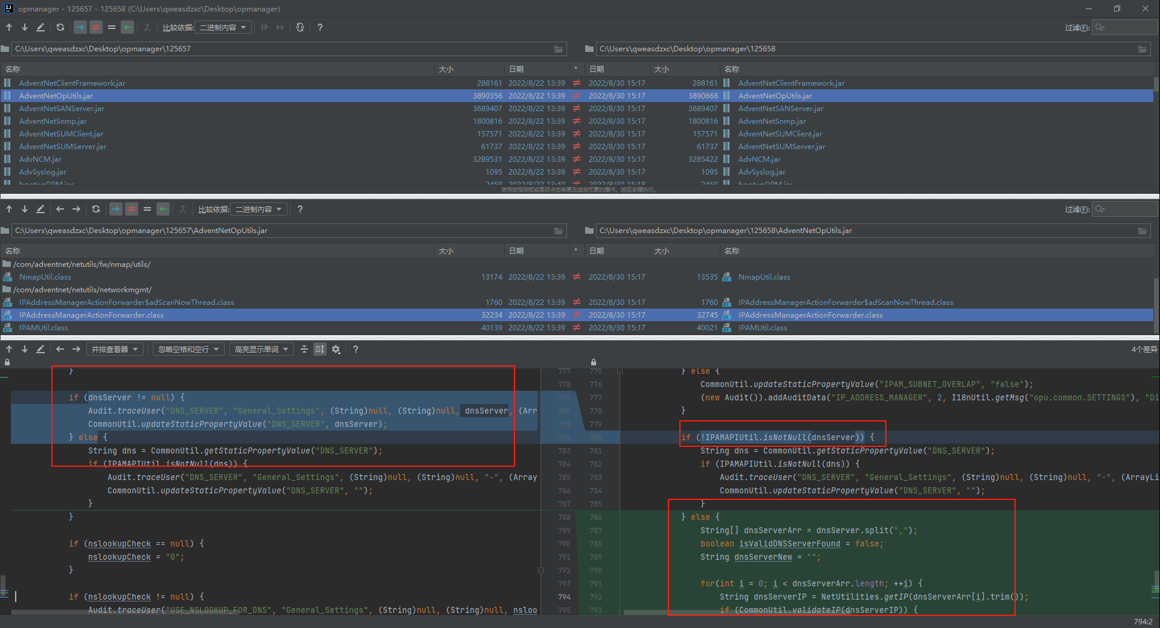
Task: Toggle the red not-equal filter in the top toolbar
Action: [x=96, y=27]
